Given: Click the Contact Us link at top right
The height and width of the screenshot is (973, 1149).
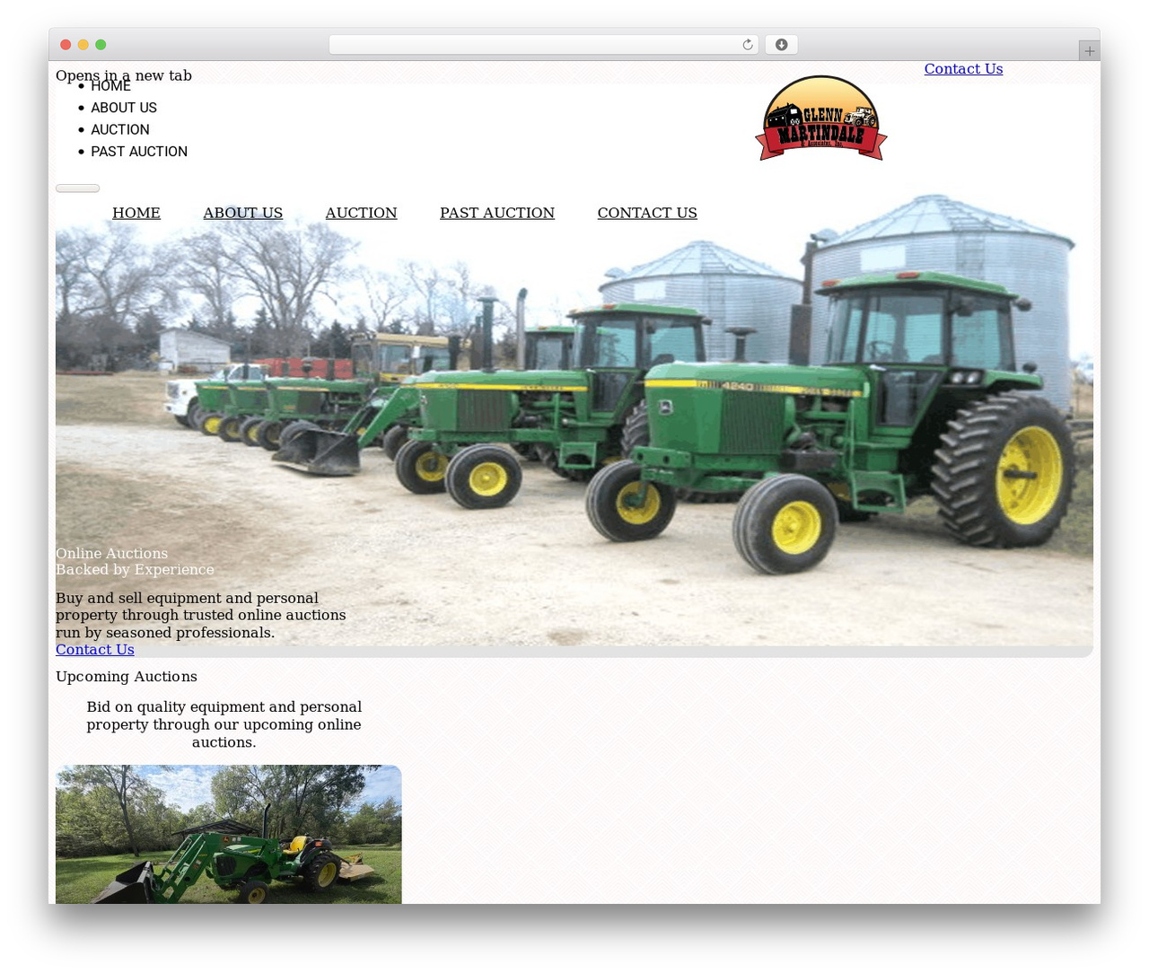Looking at the screenshot, I should 963,69.
